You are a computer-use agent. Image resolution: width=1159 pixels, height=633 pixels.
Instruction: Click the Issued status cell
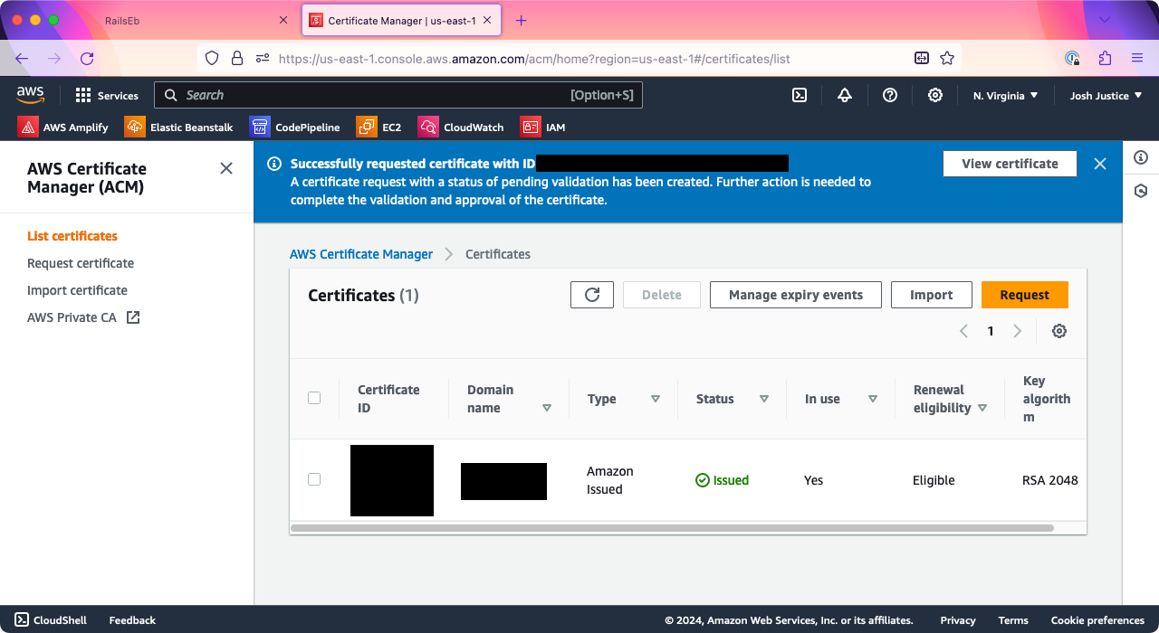(723, 480)
